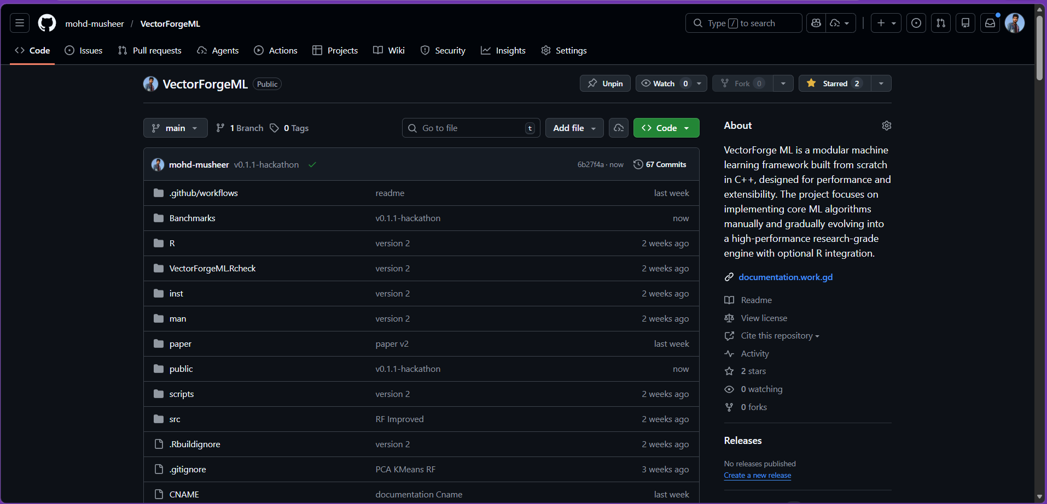The image size is (1047, 504).
Task: View the 67 Commits history
Action: [x=660, y=164]
